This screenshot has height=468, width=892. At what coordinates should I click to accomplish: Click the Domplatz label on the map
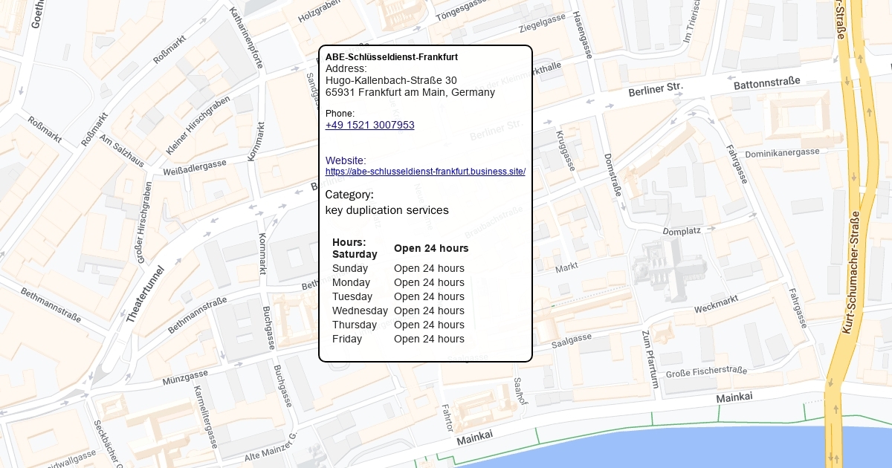tap(682, 231)
